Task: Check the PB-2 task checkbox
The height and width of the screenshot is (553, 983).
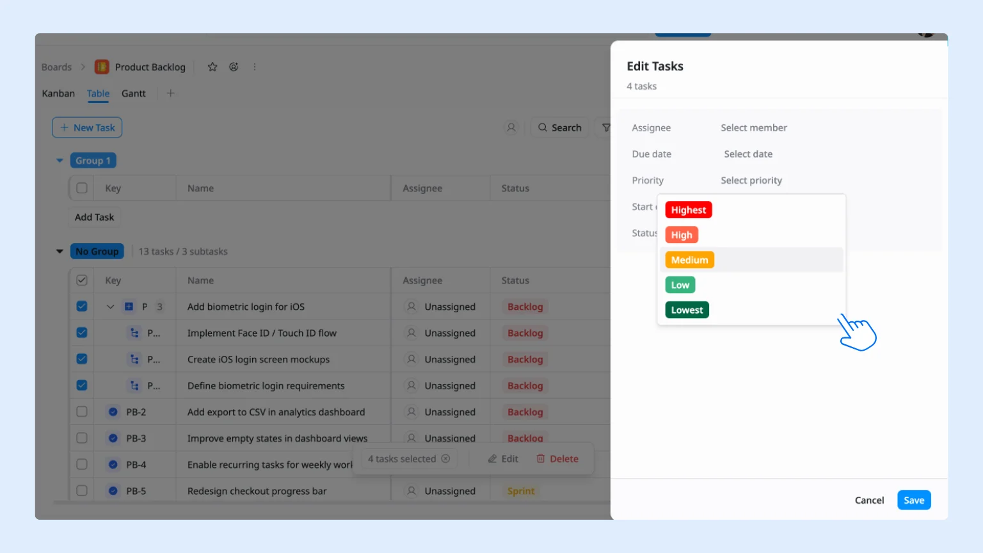Action: click(82, 412)
